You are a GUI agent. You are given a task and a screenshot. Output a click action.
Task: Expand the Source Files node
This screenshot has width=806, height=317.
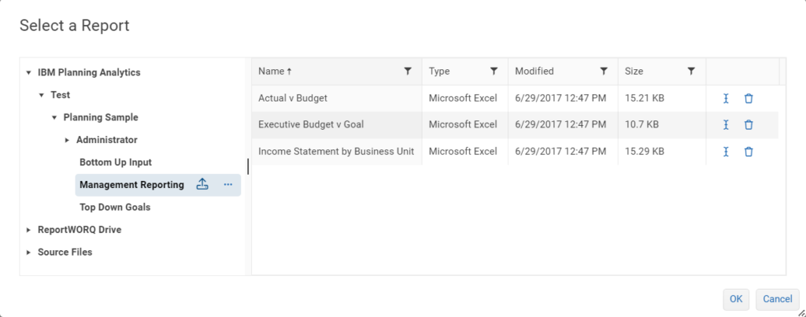[29, 252]
